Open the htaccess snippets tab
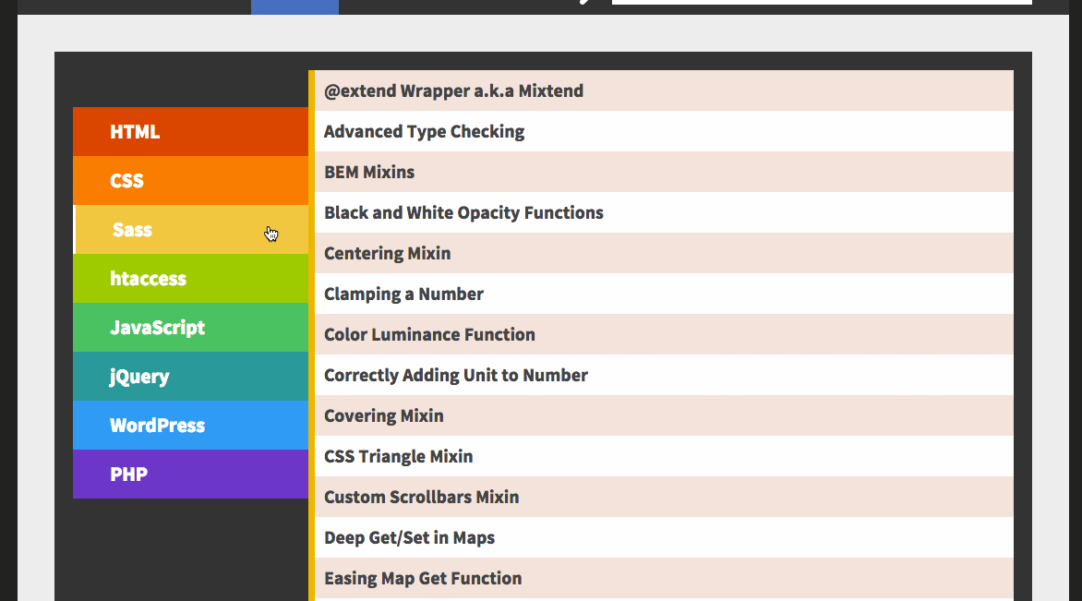The width and height of the screenshot is (1082, 601). coord(190,279)
